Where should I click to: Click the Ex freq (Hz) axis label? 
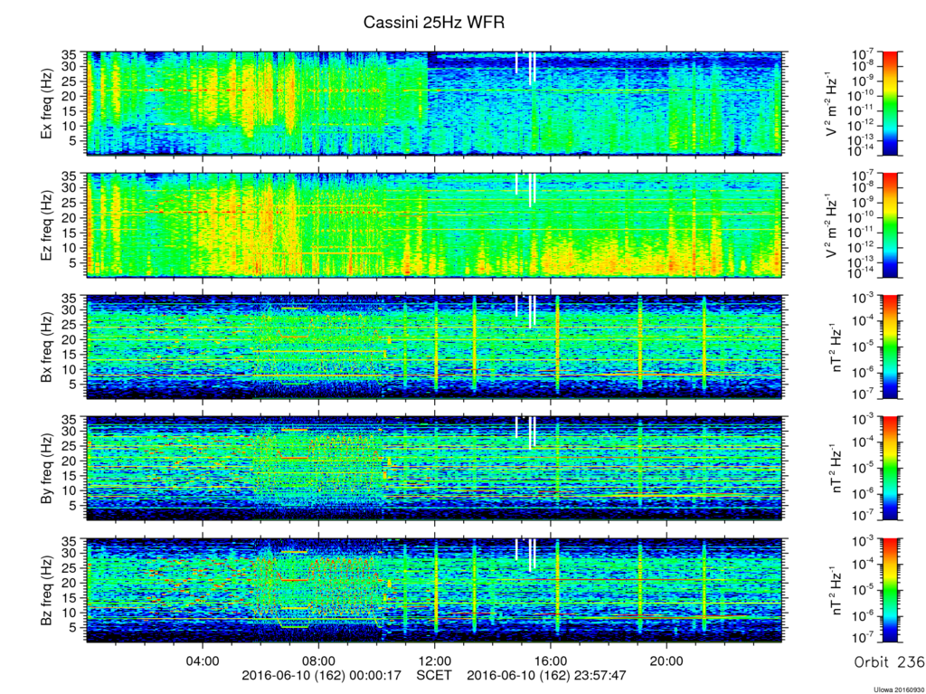point(47,103)
